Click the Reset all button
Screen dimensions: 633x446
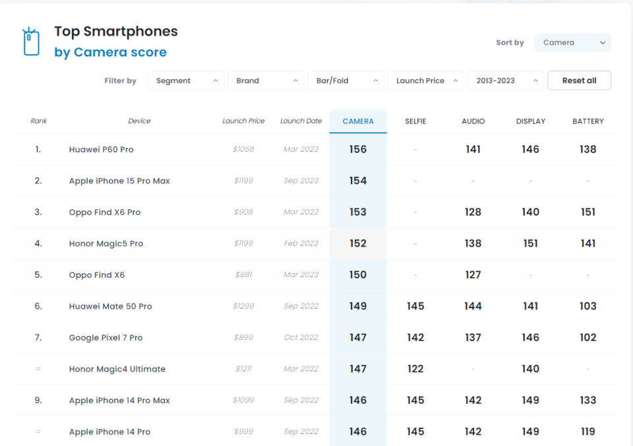tap(579, 80)
